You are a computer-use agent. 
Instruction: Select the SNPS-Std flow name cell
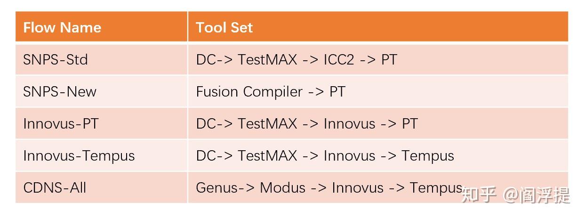[x=56, y=59]
